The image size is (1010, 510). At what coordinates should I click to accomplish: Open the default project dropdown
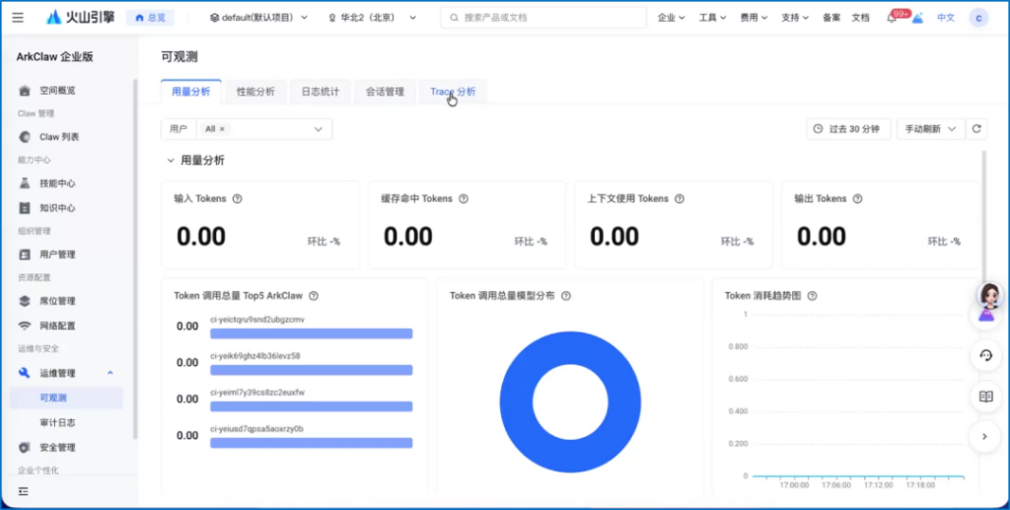point(259,18)
